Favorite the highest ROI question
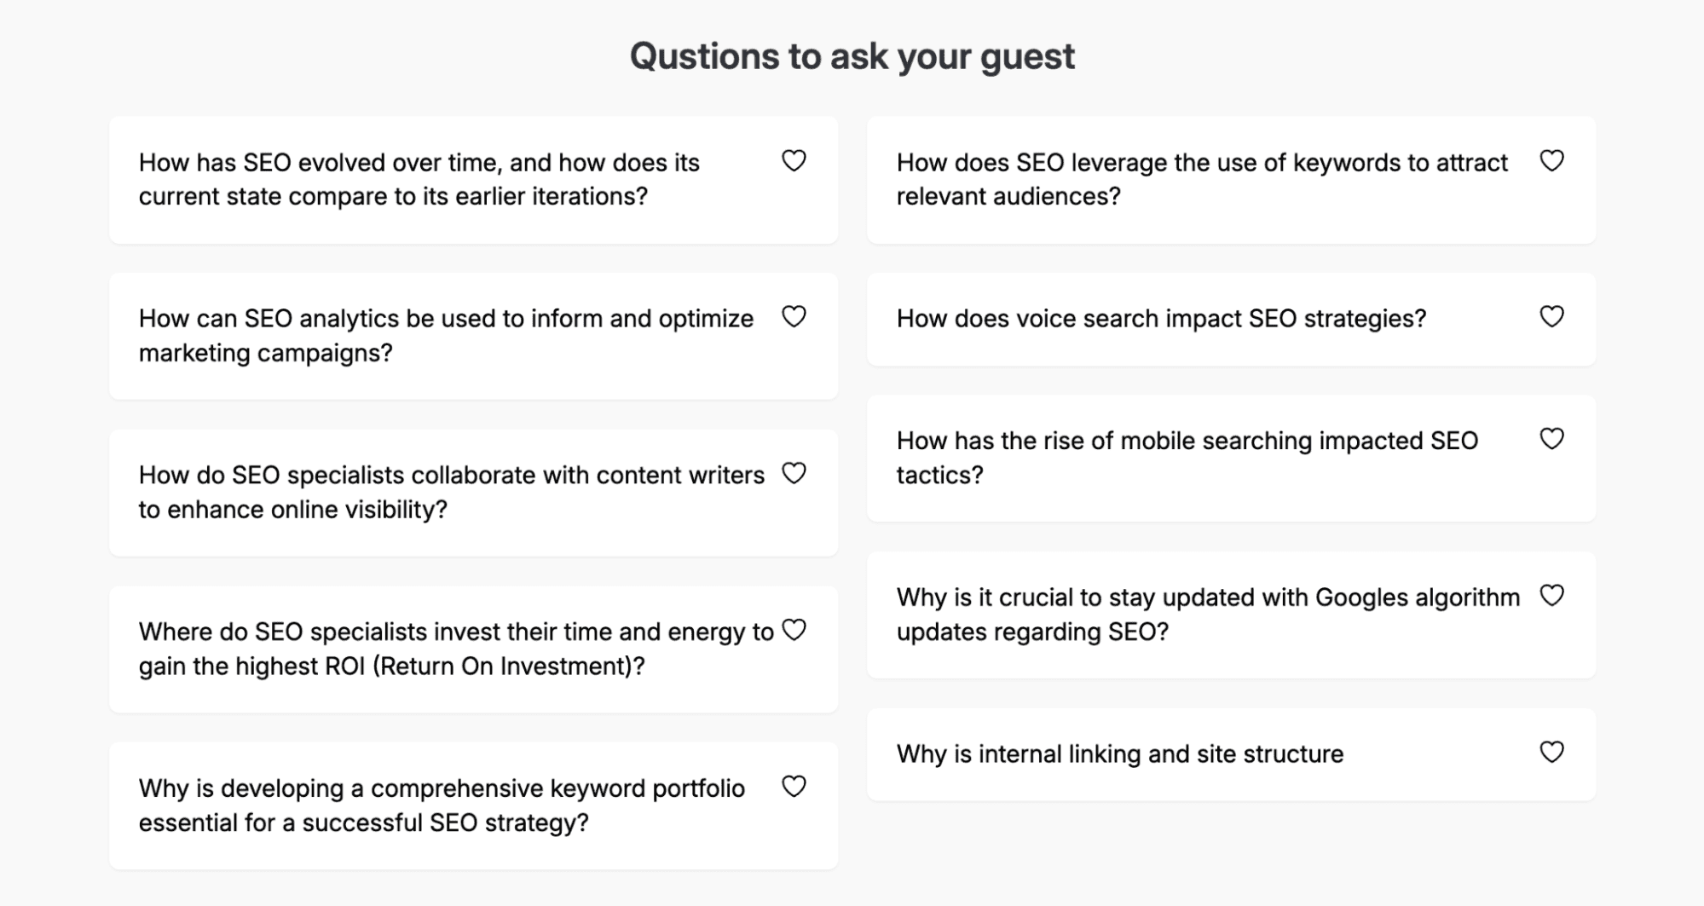 coord(794,630)
